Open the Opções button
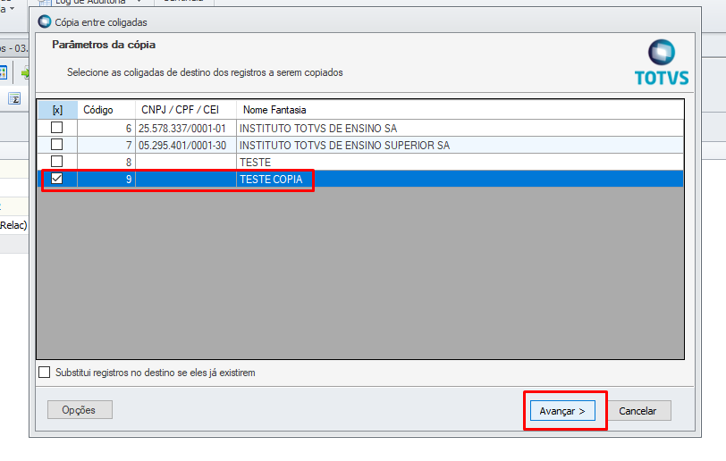This screenshot has height=461, width=726. pos(80,409)
